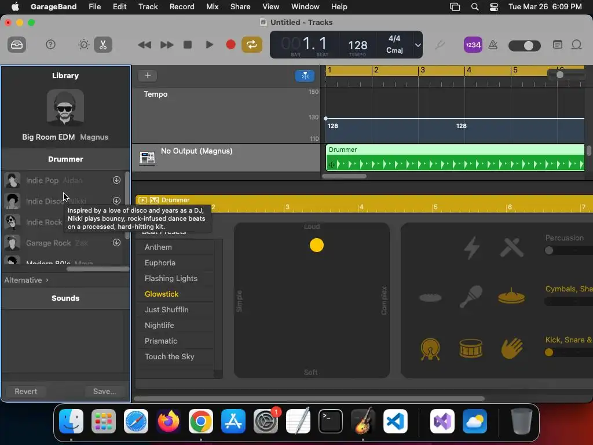Screen dimensions: 593x445
Task: Select the Nightlife beat preset
Action: (x=176, y=326)
